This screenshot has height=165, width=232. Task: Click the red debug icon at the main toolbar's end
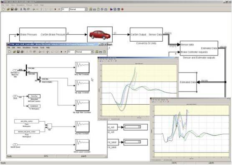(122, 9)
